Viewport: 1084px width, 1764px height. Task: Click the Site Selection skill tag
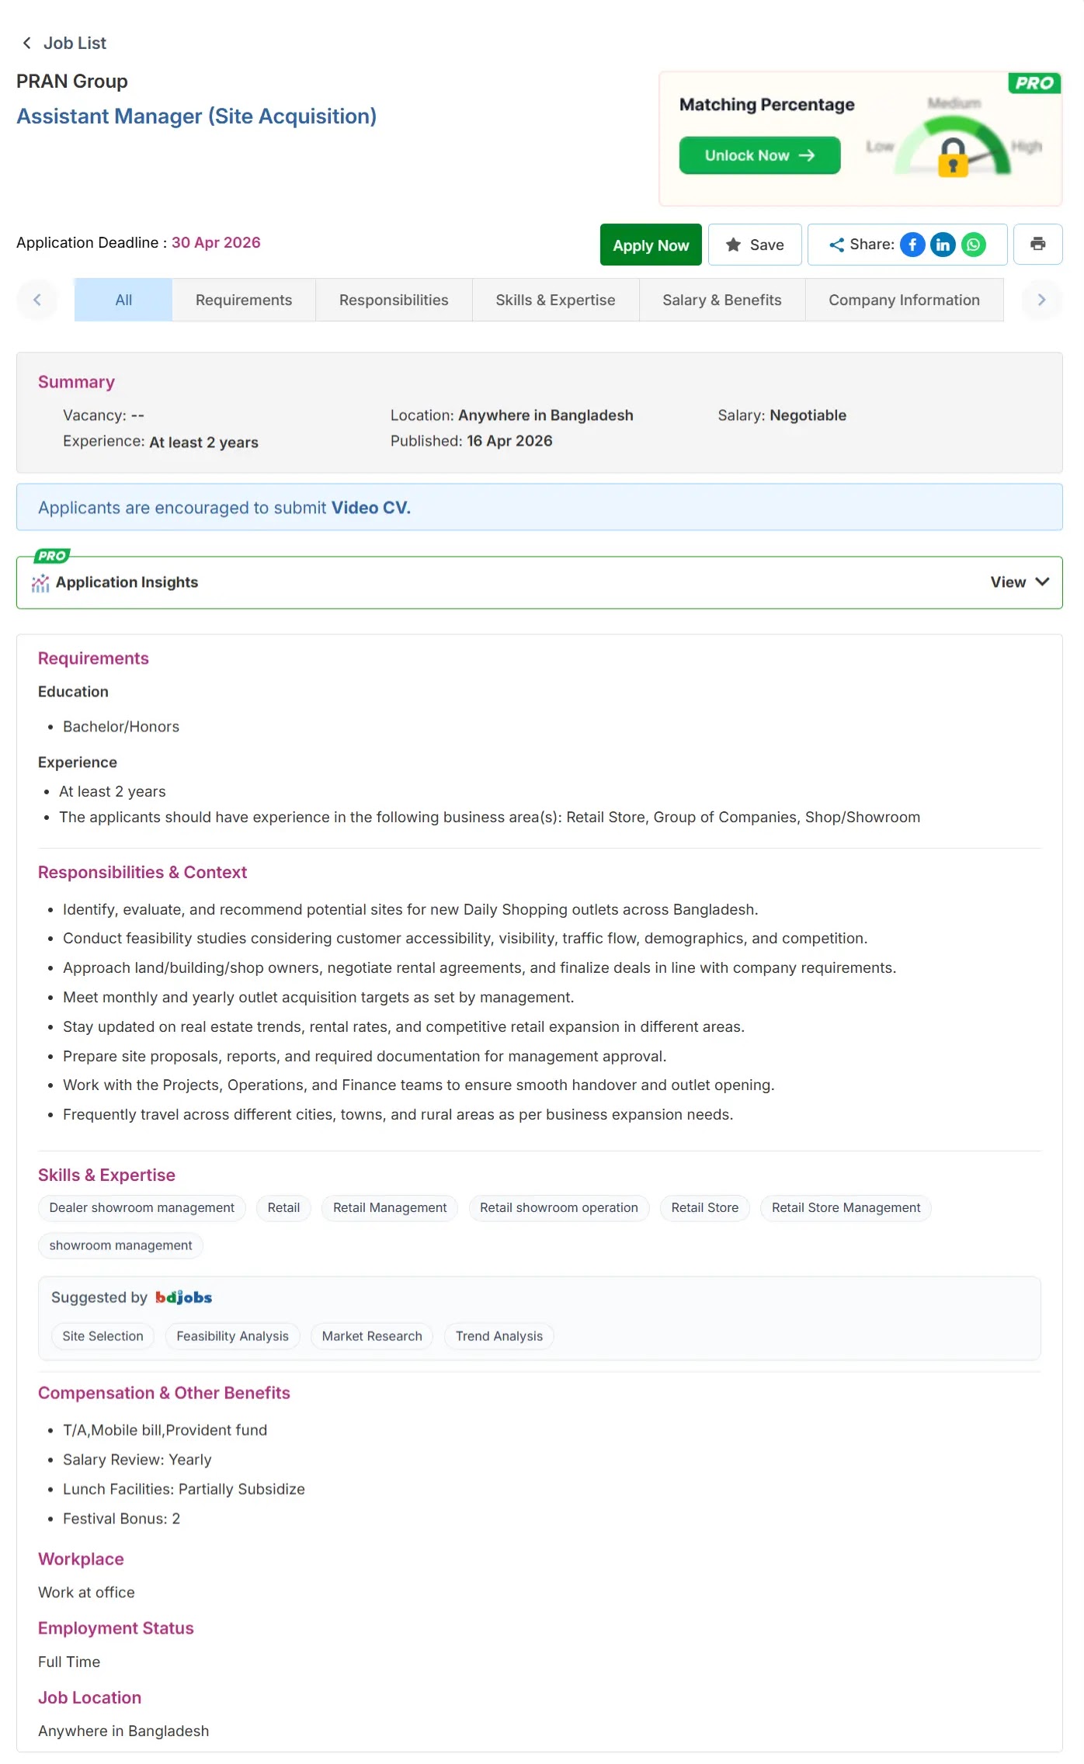pyautogui.click(x=103, y=1336)
